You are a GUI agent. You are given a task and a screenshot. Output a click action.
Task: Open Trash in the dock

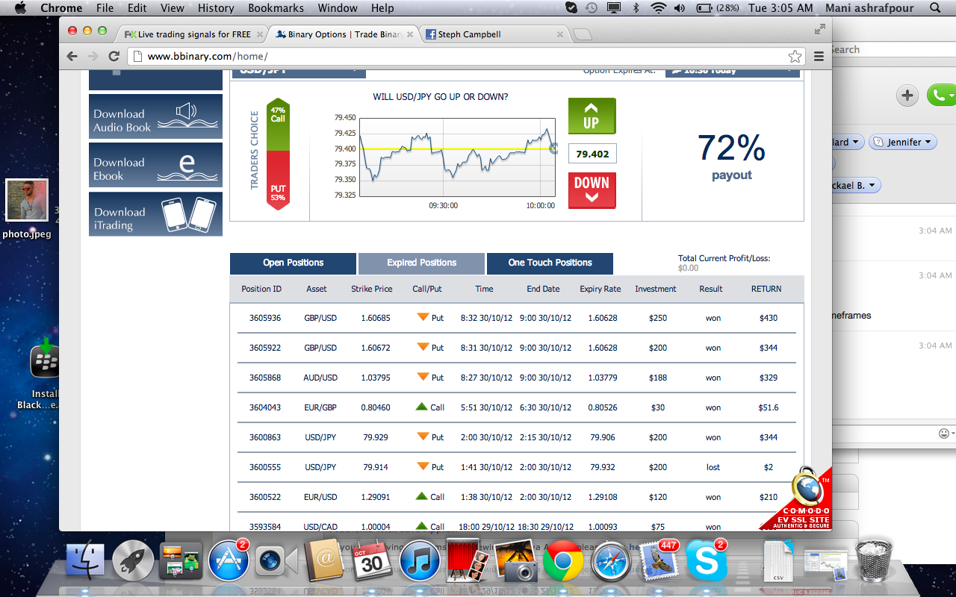click(x=875, y=561)
